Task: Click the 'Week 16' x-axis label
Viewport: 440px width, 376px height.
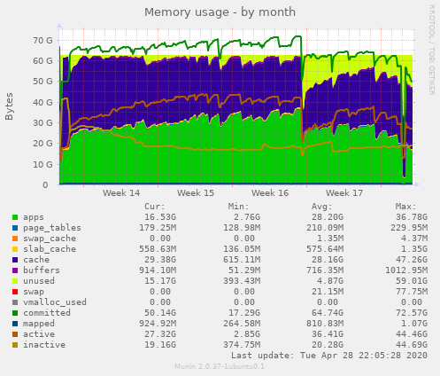Action: (x=270, y=193)
